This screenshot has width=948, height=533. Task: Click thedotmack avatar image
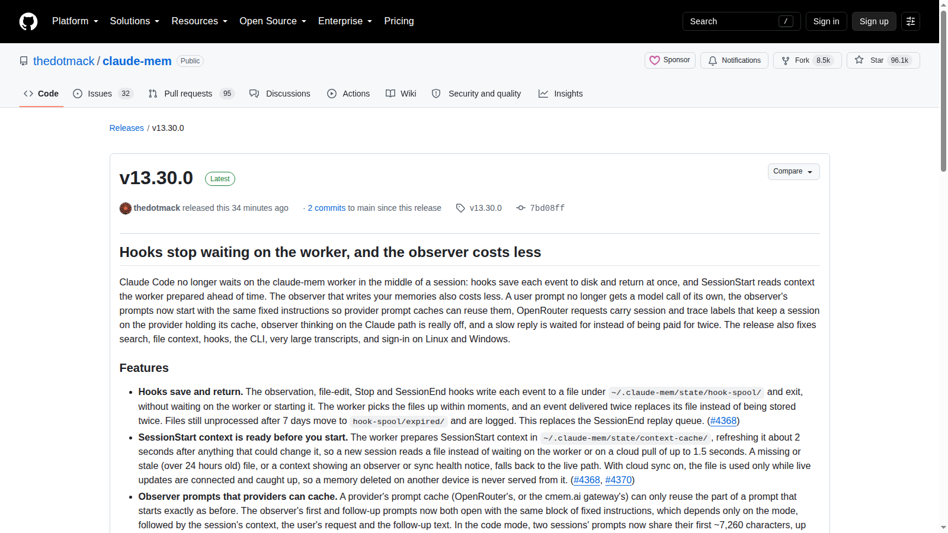pos(126,208)
